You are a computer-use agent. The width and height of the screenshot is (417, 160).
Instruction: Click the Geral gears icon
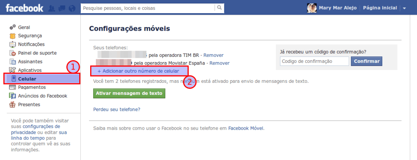click(13, 27)
